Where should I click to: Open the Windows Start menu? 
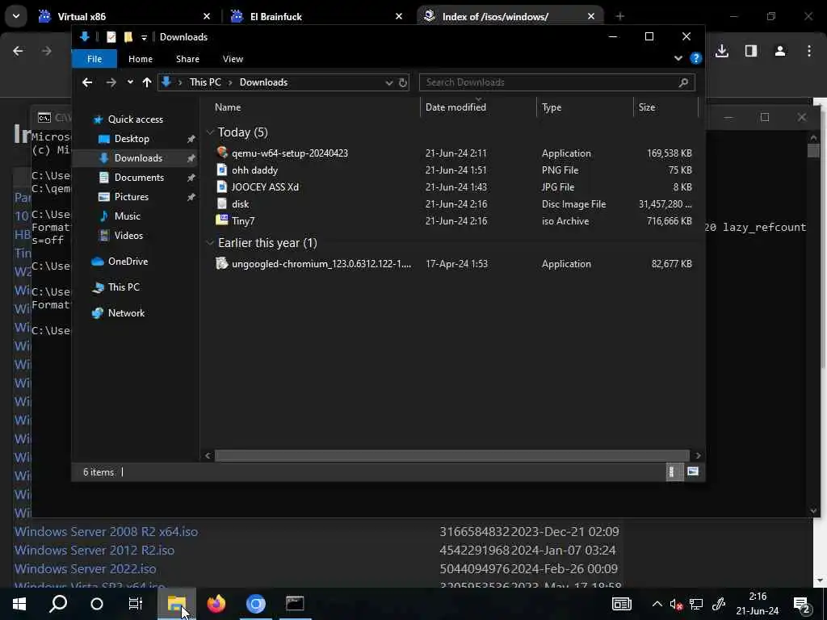coord(19,604)
